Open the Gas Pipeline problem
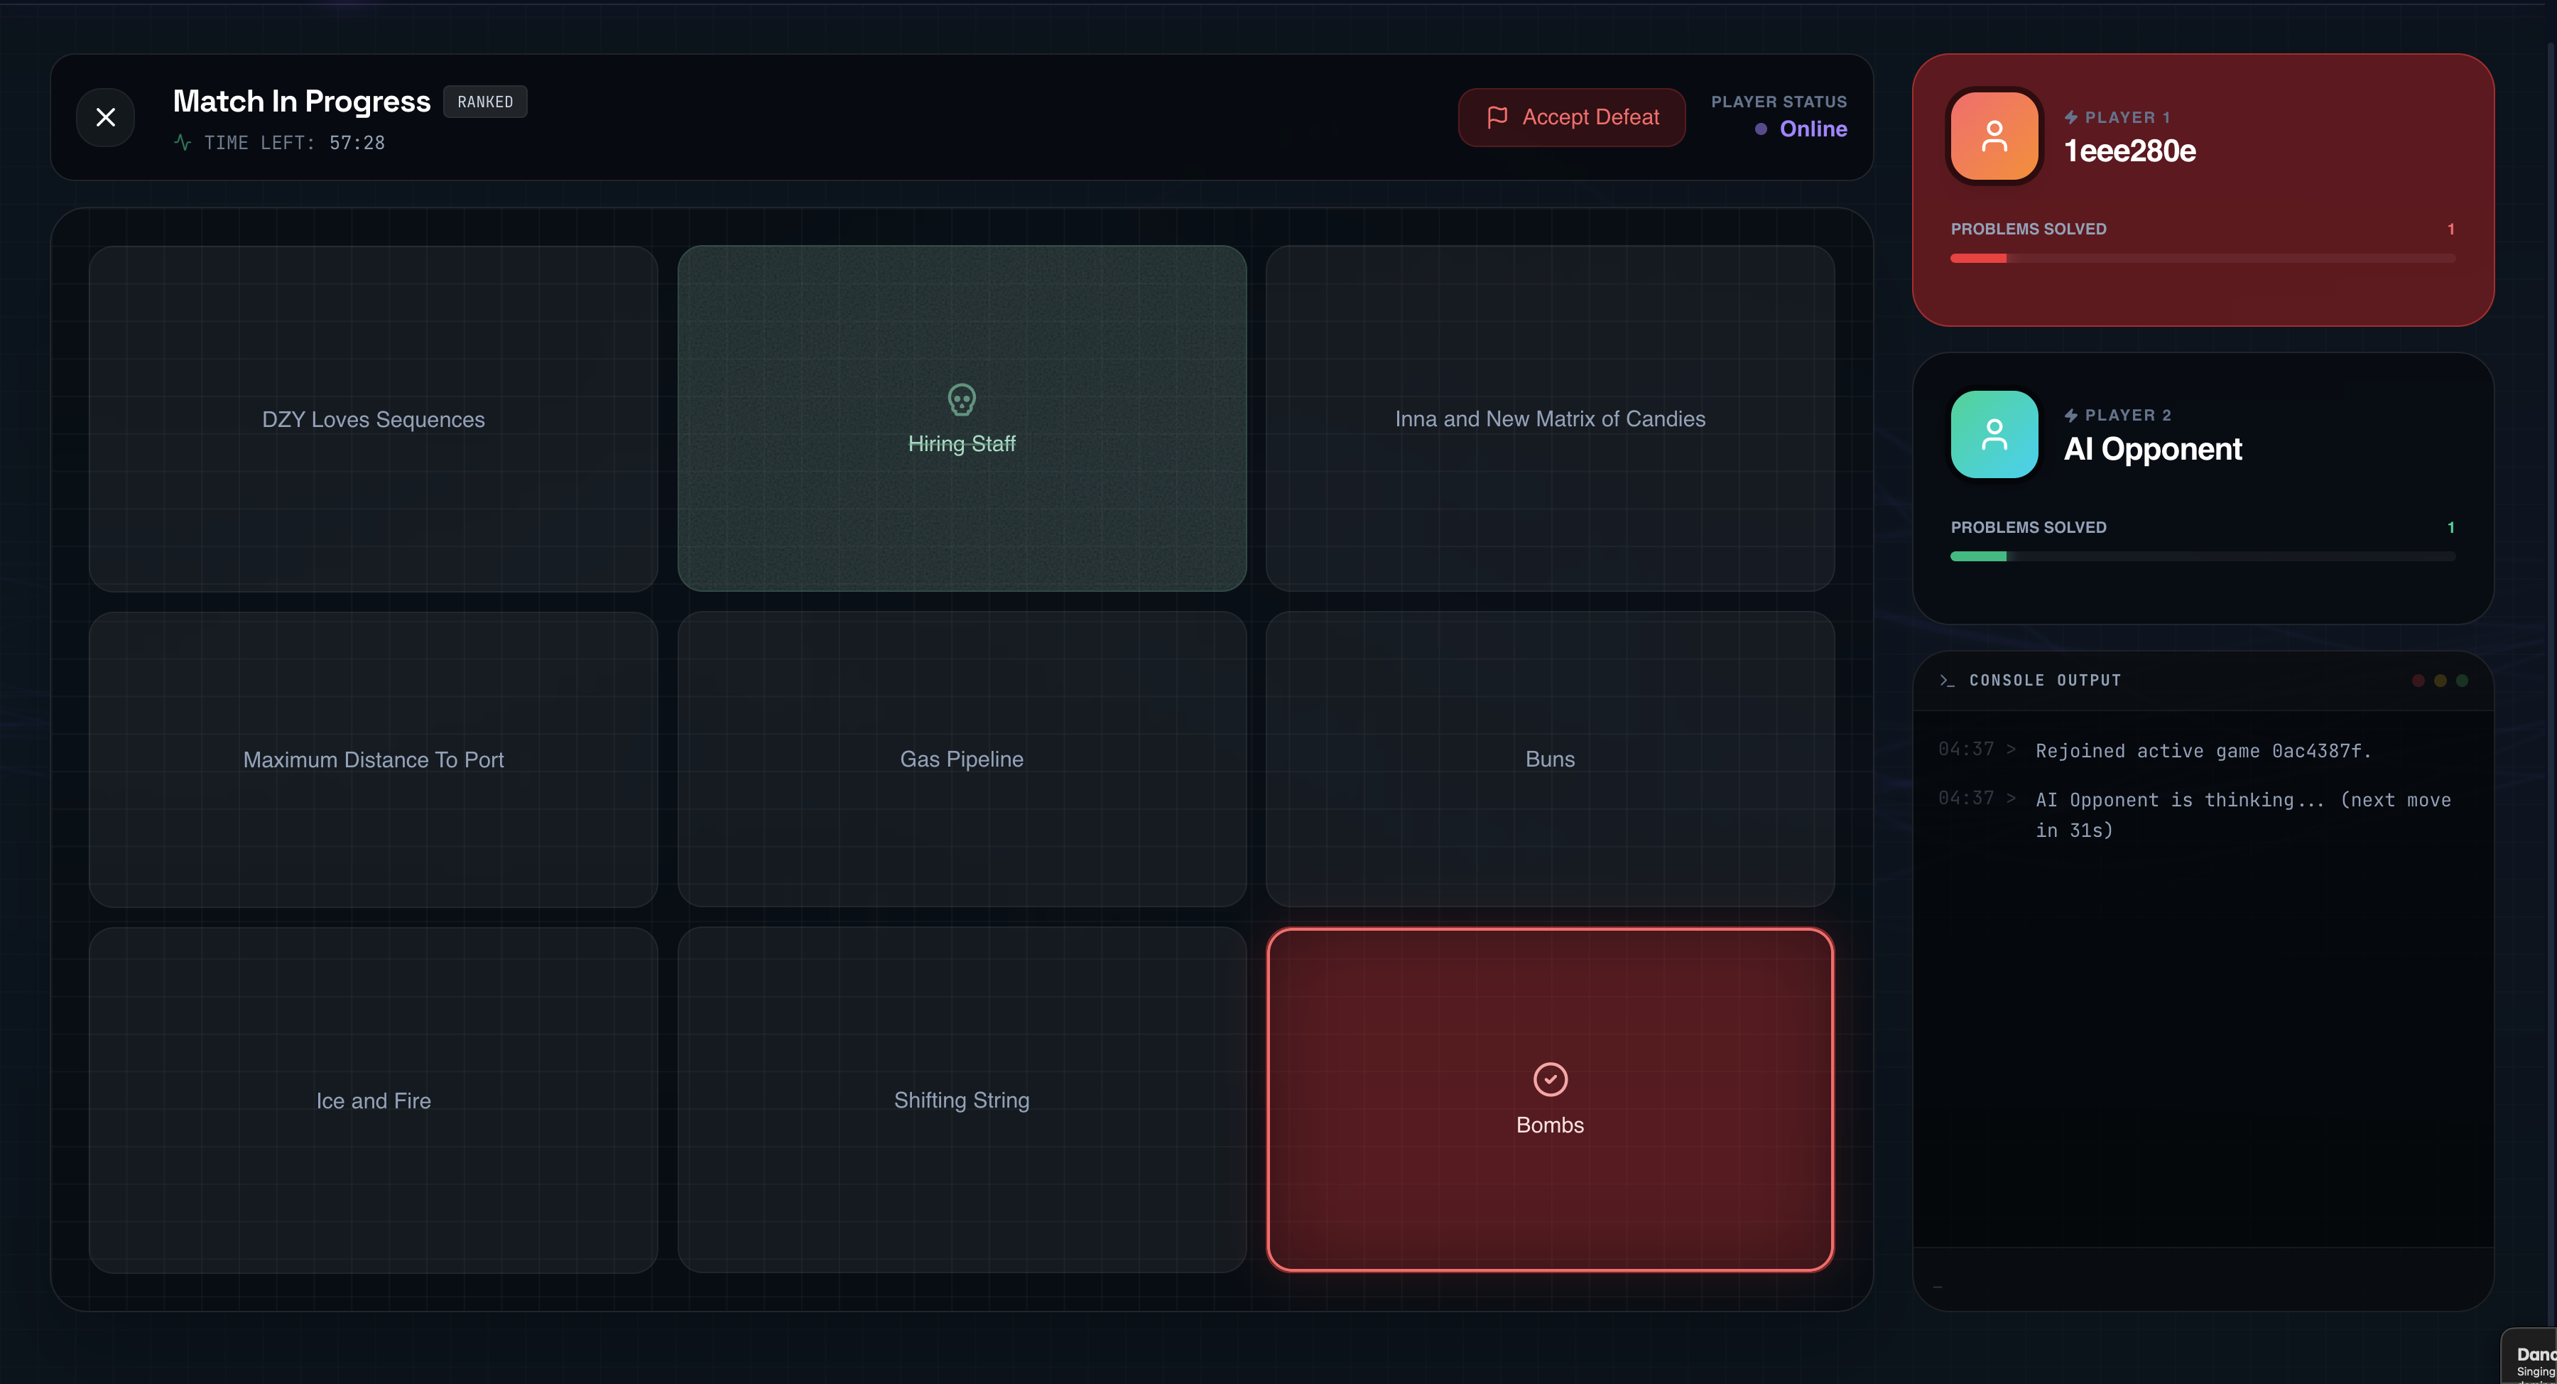 tap(961, 759)
